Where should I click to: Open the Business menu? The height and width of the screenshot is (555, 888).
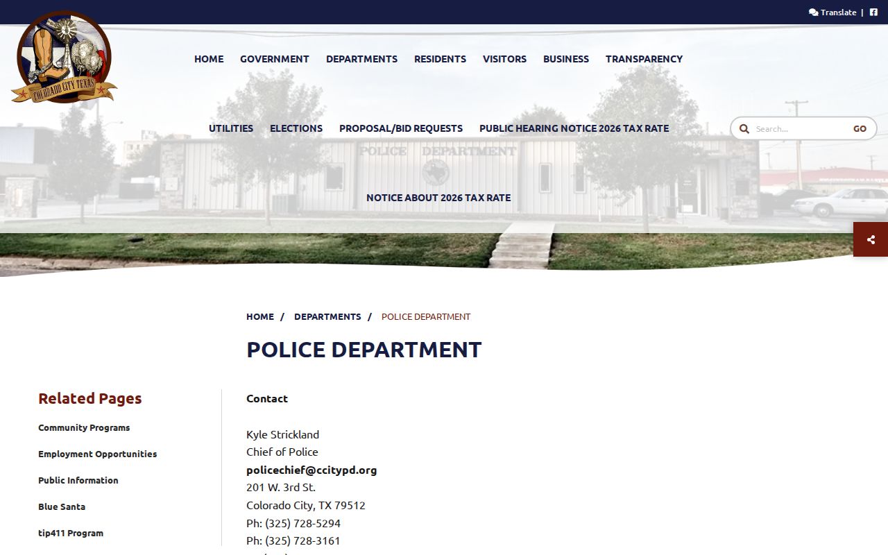[x=566, y=59]
